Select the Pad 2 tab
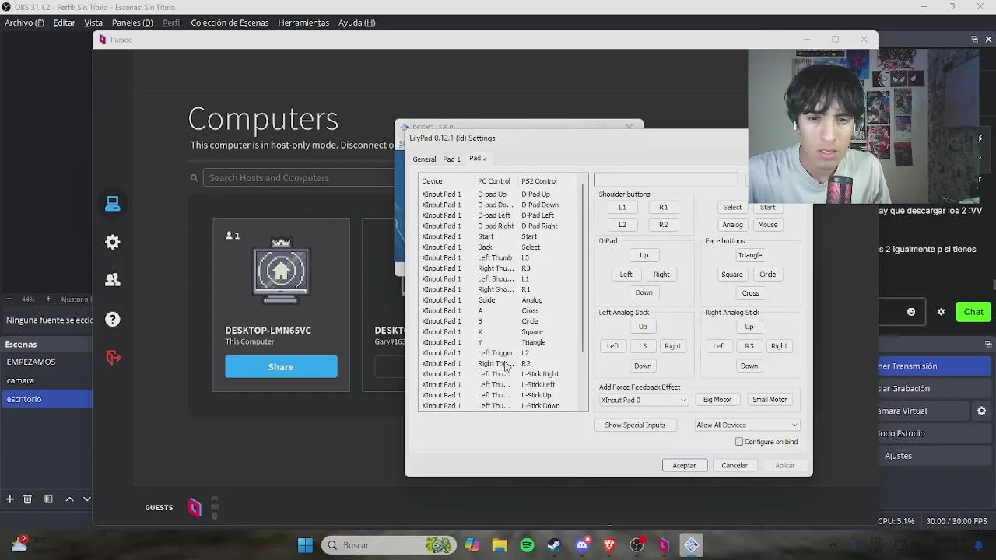 coord(478,159)
